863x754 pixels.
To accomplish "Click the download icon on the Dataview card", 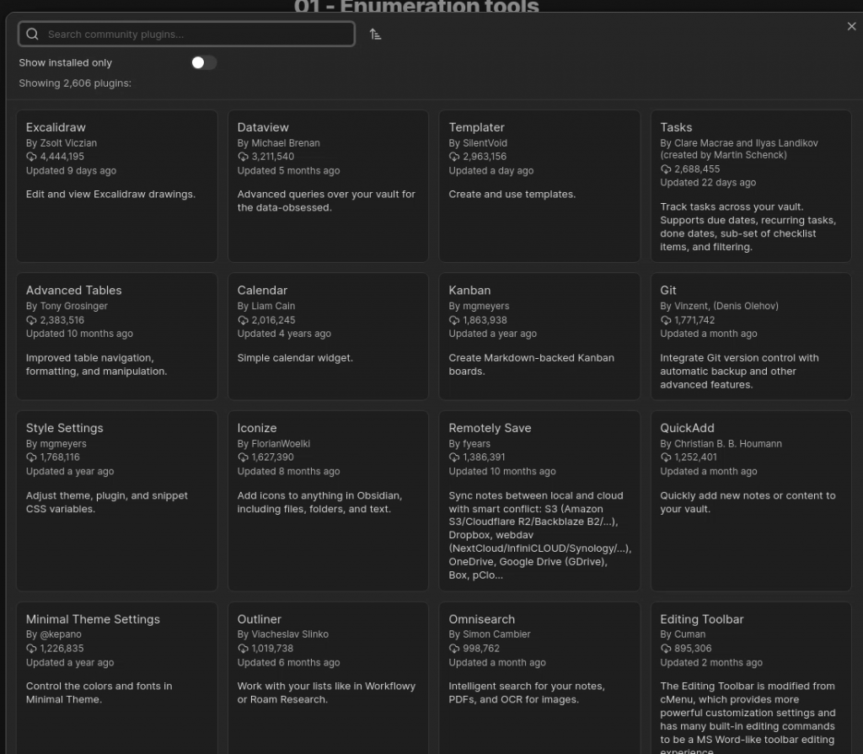I will pos(243,157).
